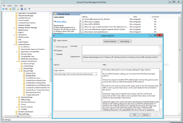This screenshot has height=123, width=183.
Task: Select the Enabled radio button
Action: pos(55,50)
